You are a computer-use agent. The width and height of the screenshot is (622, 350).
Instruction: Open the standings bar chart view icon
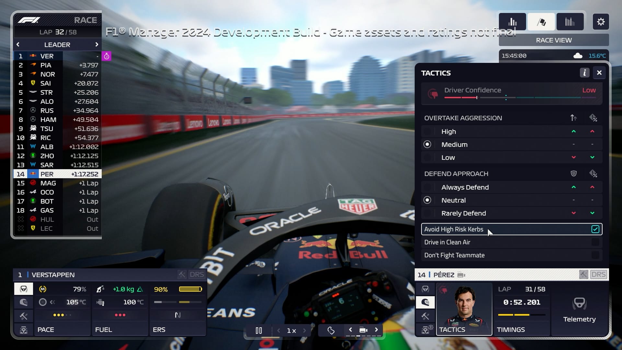coord(512,22)
